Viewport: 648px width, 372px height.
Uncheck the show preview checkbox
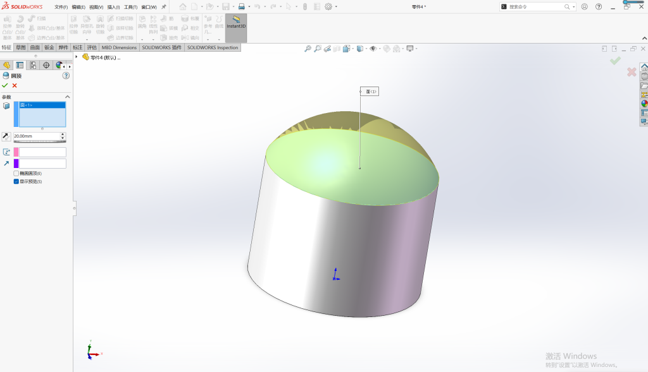pos(16,181)
